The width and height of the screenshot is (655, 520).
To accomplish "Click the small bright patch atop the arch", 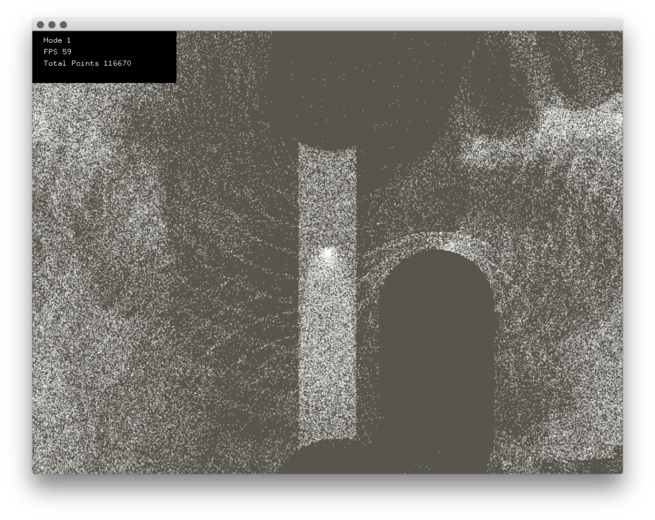I will coord(449,244).
